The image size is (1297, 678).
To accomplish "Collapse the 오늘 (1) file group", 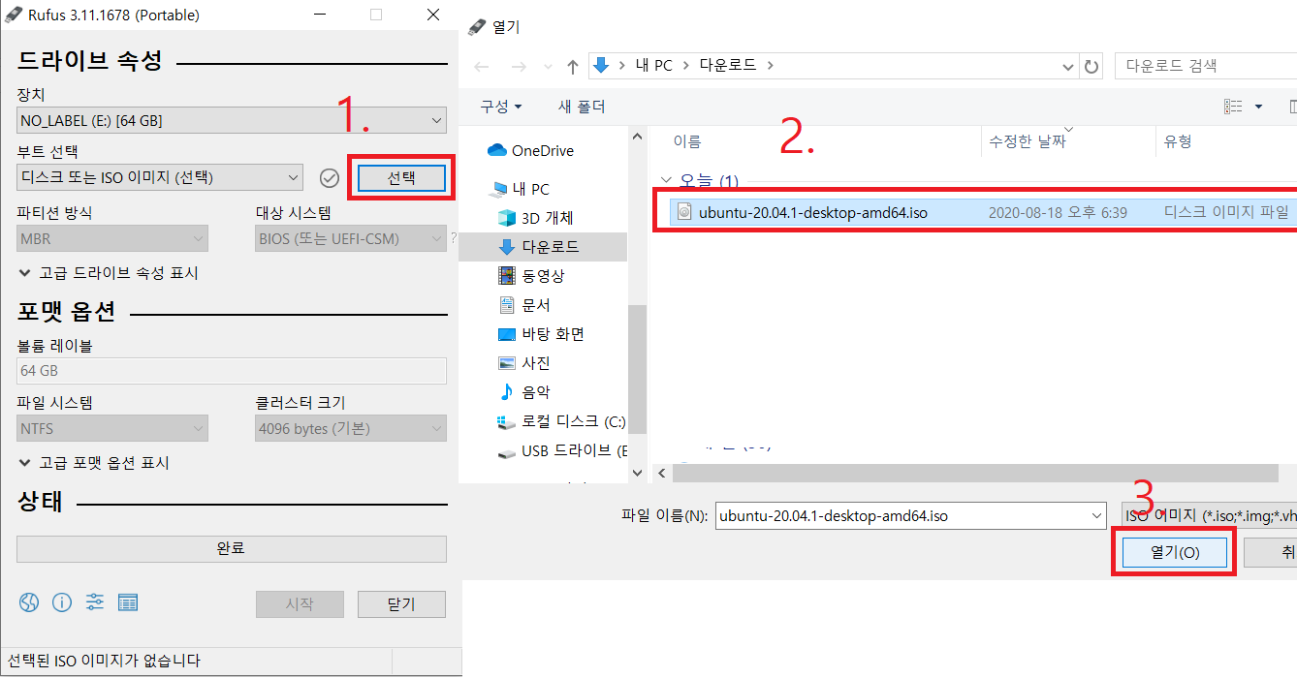I will coord(665,180).
